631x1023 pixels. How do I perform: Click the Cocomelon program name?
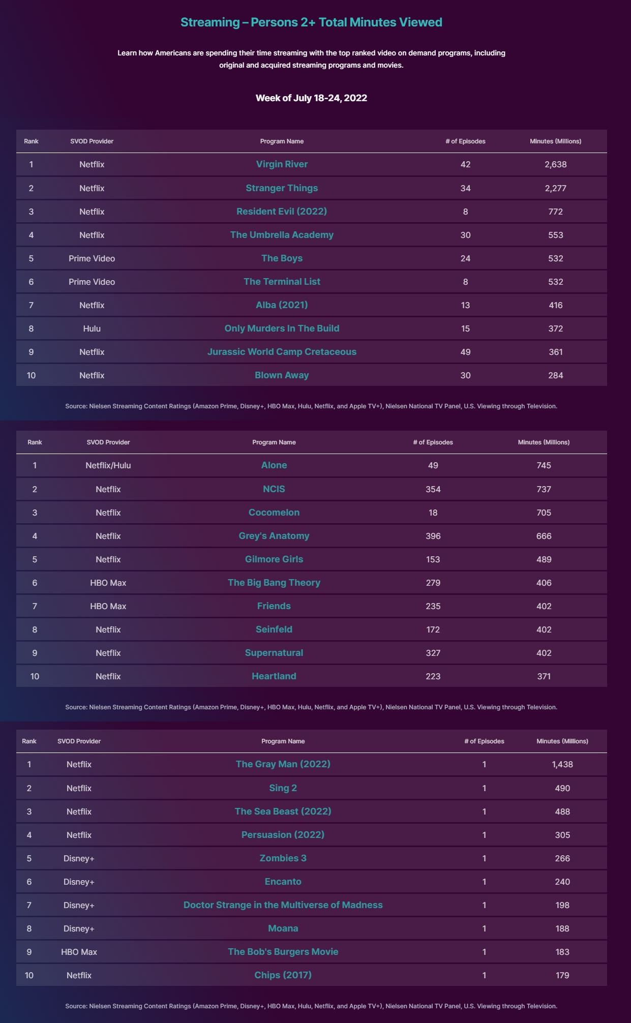274,513
